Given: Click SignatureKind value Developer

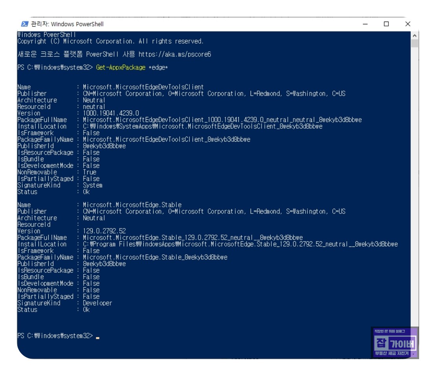Looking at the screenshot, I should pyautogui.click(x=97, y=303).
